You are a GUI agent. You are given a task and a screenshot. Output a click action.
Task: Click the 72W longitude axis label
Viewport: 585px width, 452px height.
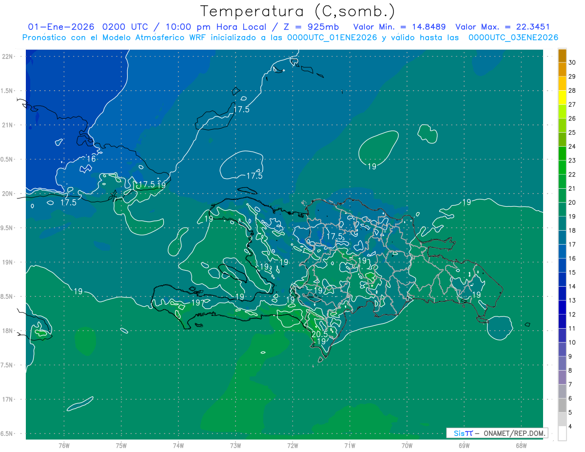pos(292,445)
